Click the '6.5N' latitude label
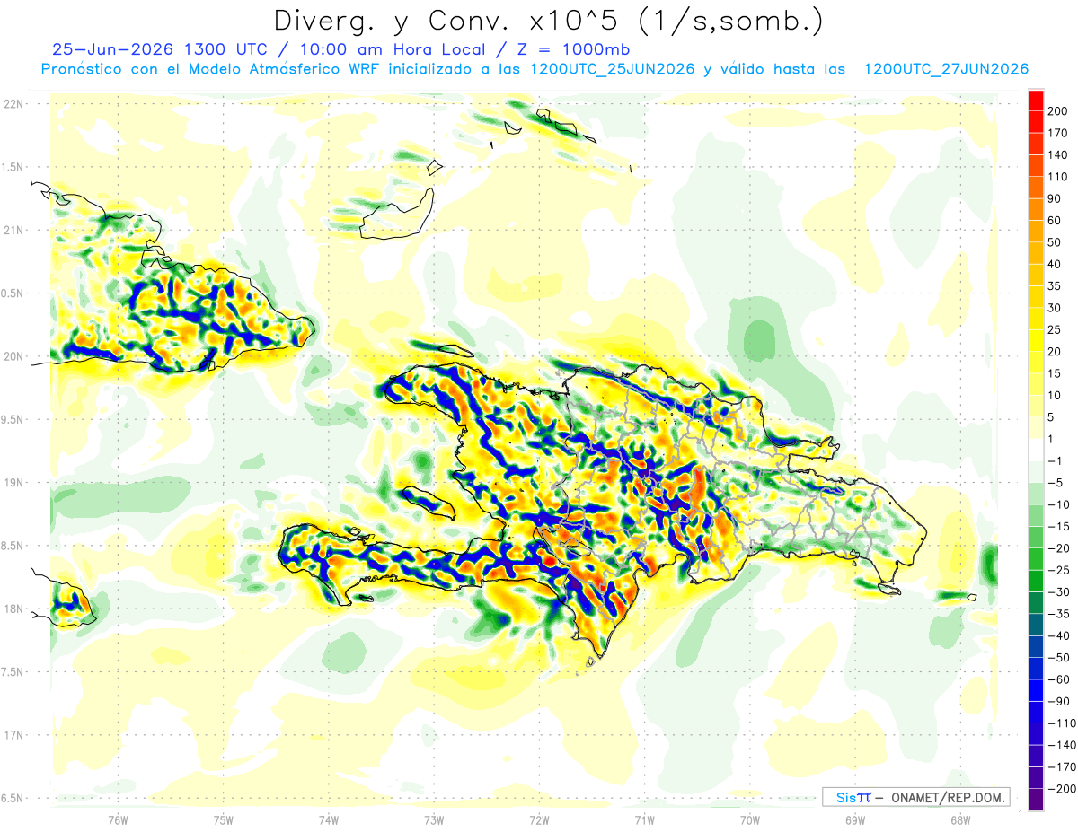This screenshot has width=1078, height=832. (13, 798)
